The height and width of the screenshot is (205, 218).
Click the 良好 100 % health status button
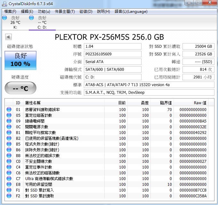20,60
